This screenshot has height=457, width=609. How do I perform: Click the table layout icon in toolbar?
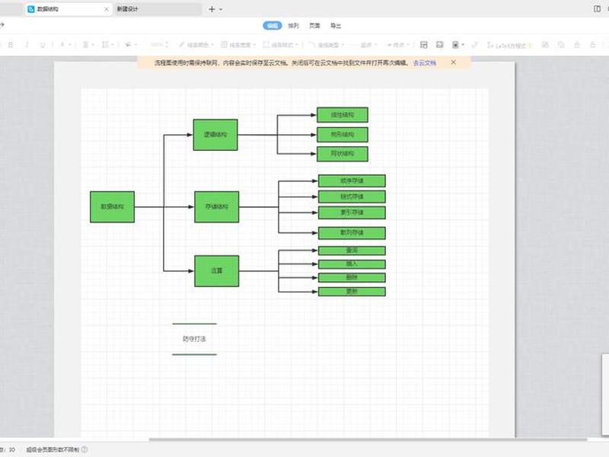point(424,45)
